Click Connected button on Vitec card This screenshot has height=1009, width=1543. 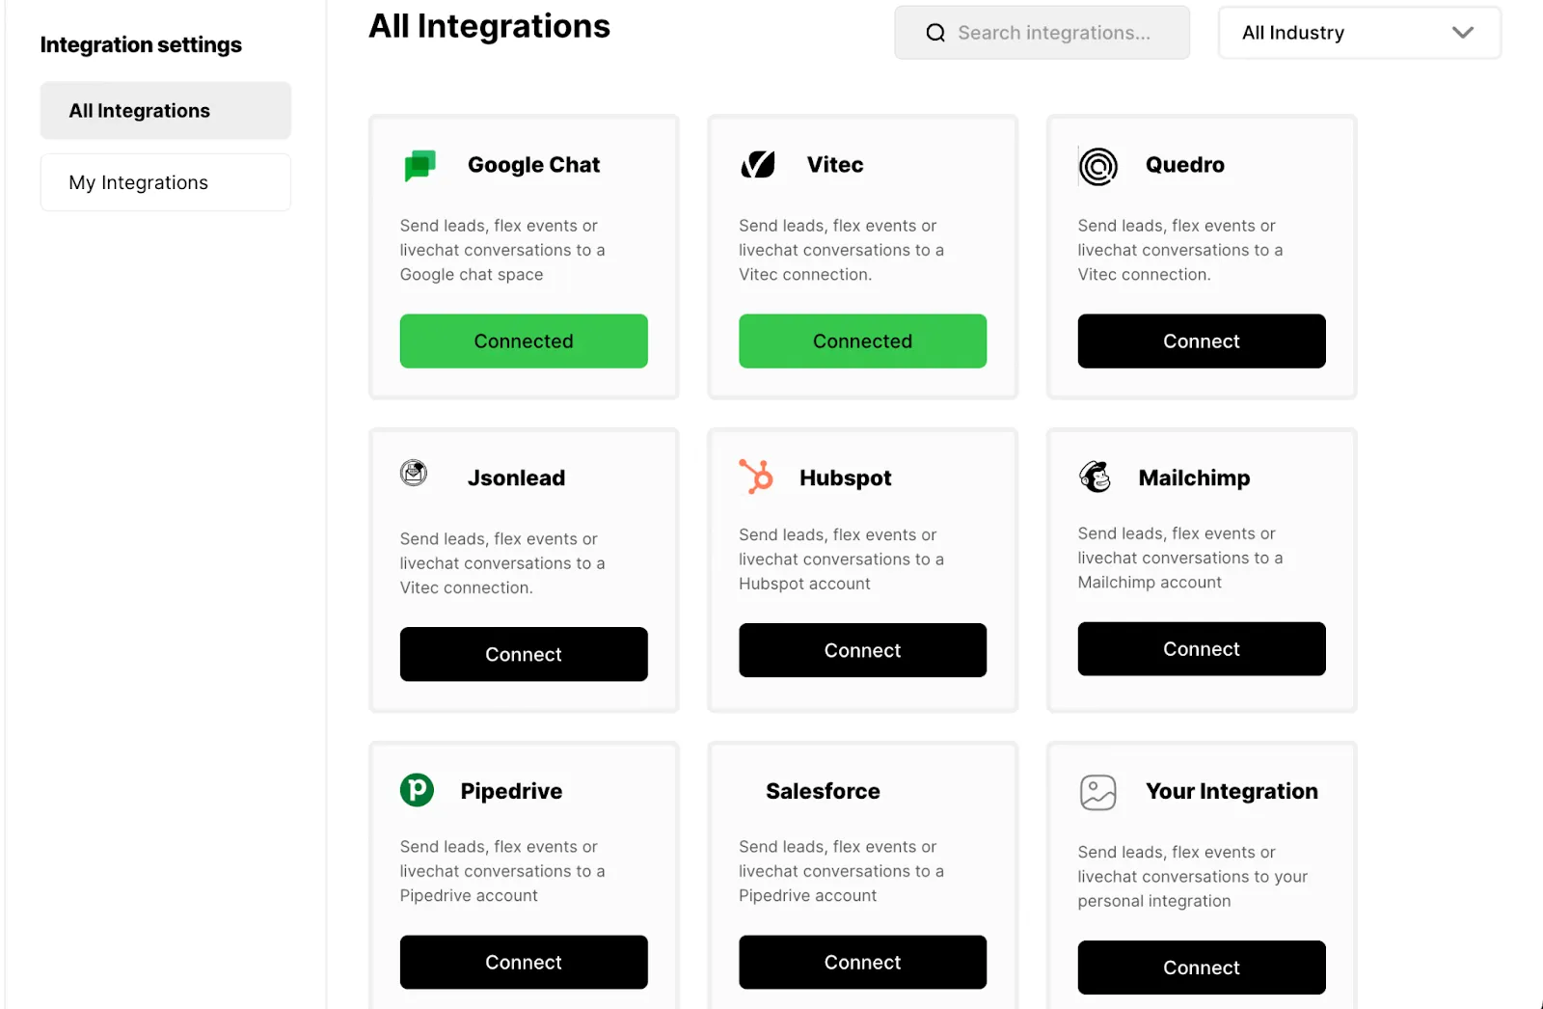coord(862,341)
